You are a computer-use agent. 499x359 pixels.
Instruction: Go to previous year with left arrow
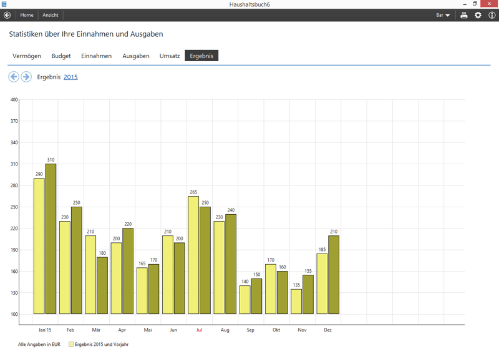coord(14,77)
